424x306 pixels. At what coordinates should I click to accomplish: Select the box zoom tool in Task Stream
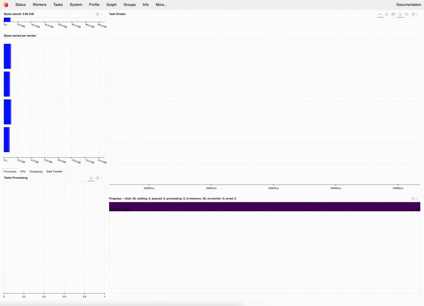click(x=387, y=14)
